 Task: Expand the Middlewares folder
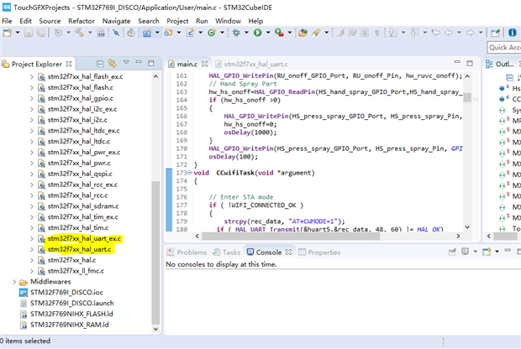[x=13, y=282]
